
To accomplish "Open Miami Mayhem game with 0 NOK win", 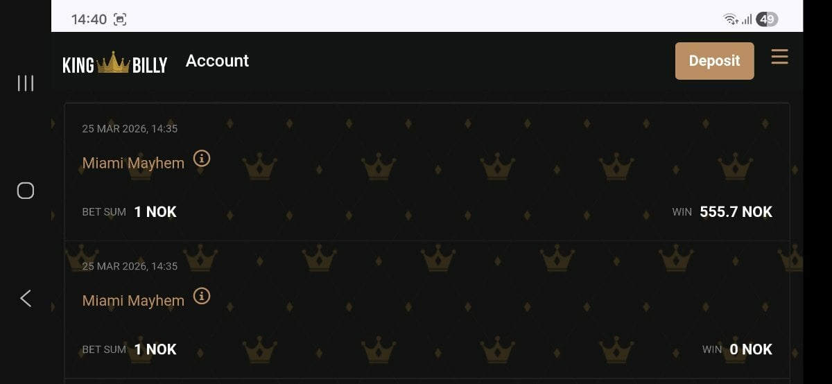I will click(133, 301).
